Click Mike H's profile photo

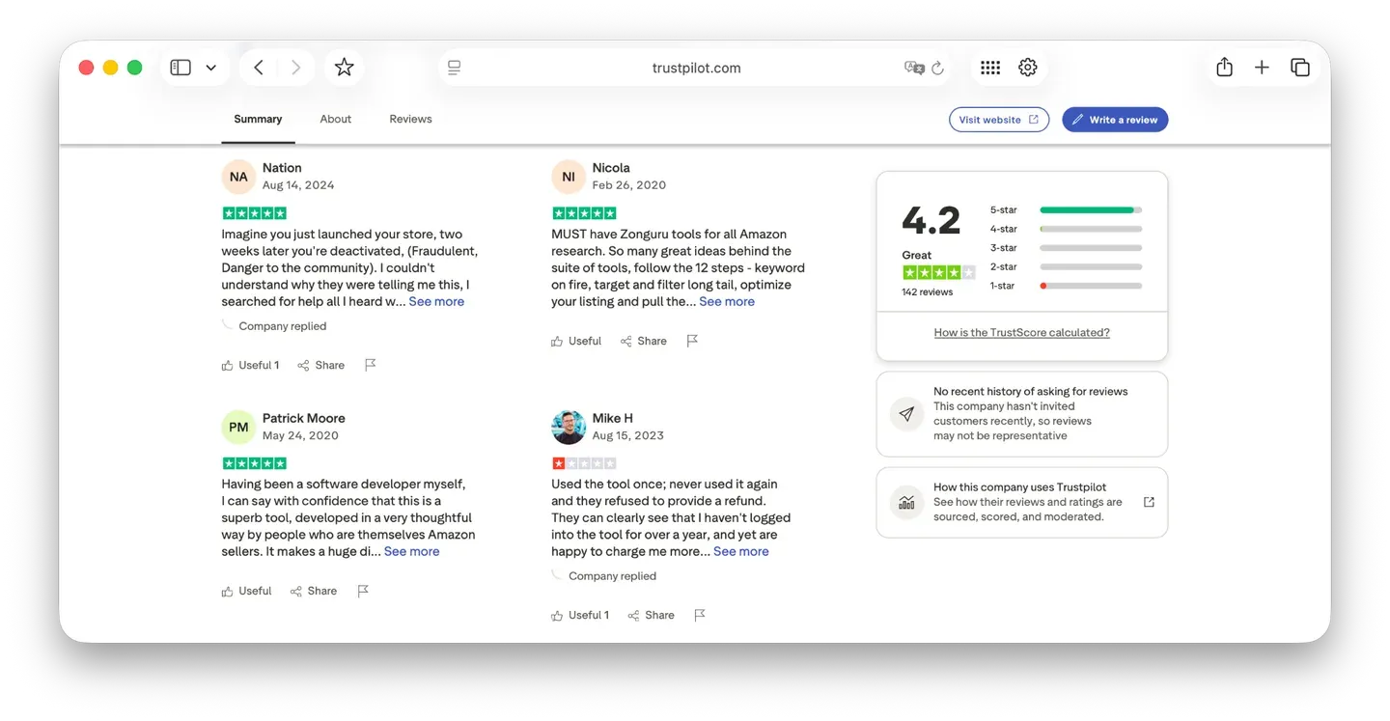(569, 427)
